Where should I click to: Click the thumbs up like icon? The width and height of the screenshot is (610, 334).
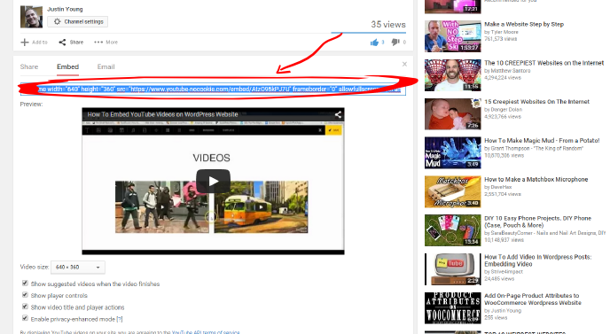click(374, 43)
